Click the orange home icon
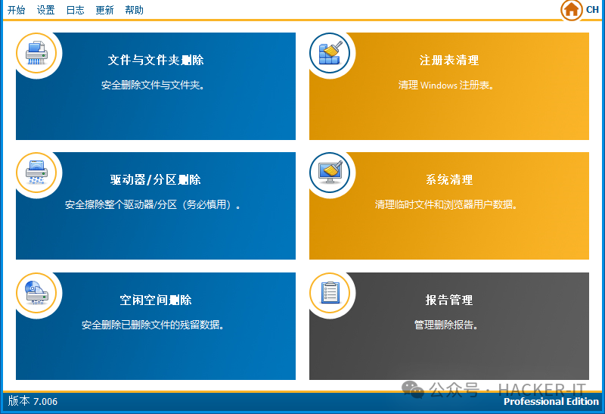Image resolution: width=605 pixels, height=414 pixels. coord(572,10)
